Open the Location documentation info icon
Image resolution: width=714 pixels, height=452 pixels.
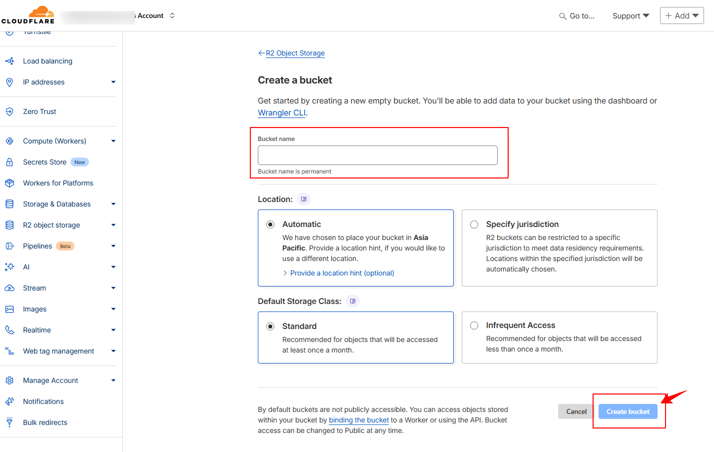coord(304,199)
